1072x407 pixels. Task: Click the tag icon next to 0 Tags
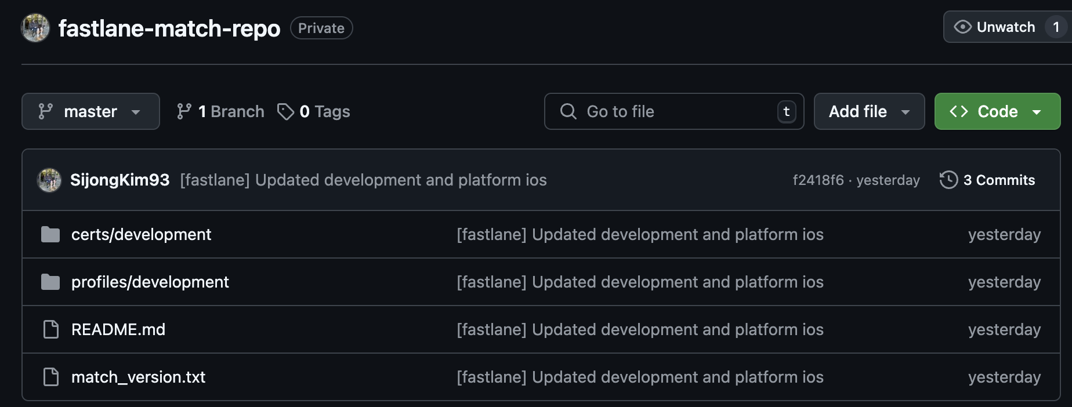(x=285, y=111)
